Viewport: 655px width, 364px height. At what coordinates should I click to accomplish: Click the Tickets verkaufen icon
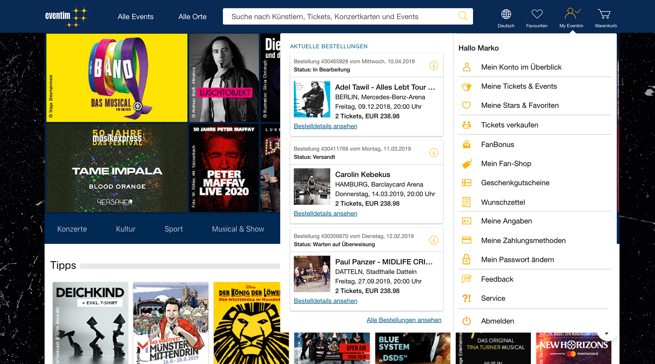coord(466,125)
